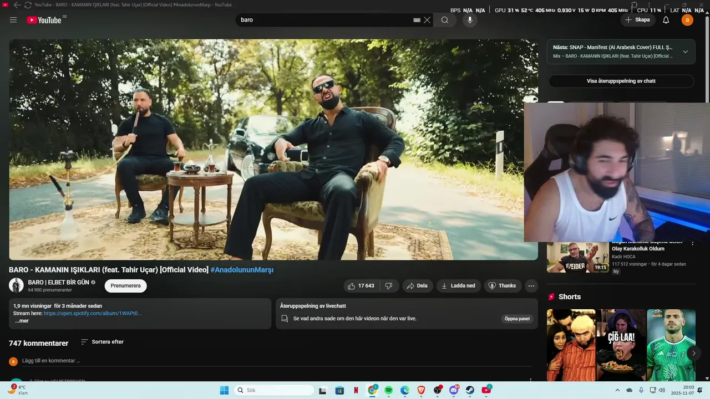Screen dimensions: 710x399
Task: Click the magnifier search button
Action: pyautogui.click(x=445, y=20)
